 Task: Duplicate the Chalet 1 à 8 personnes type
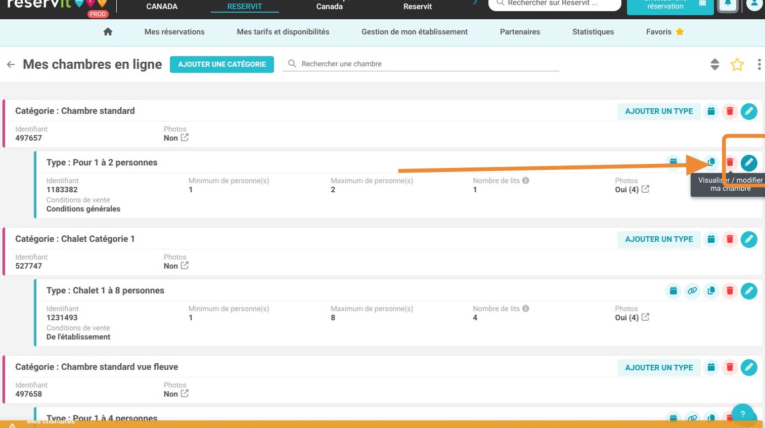pos(711,291)
